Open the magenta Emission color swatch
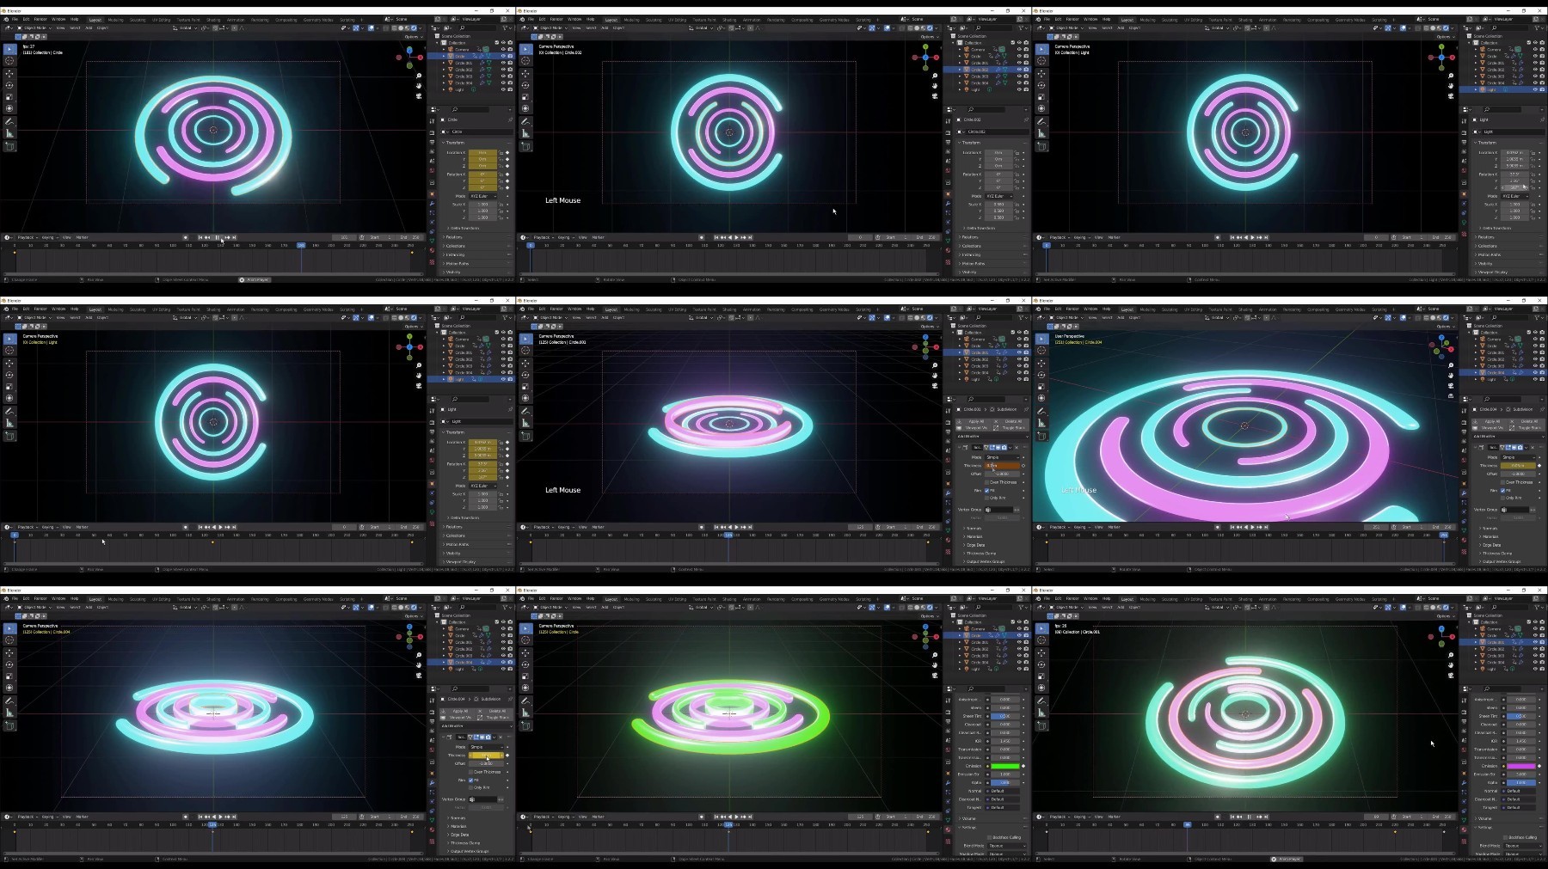This screenshot has height=869, width=1548. [1520, 766]
